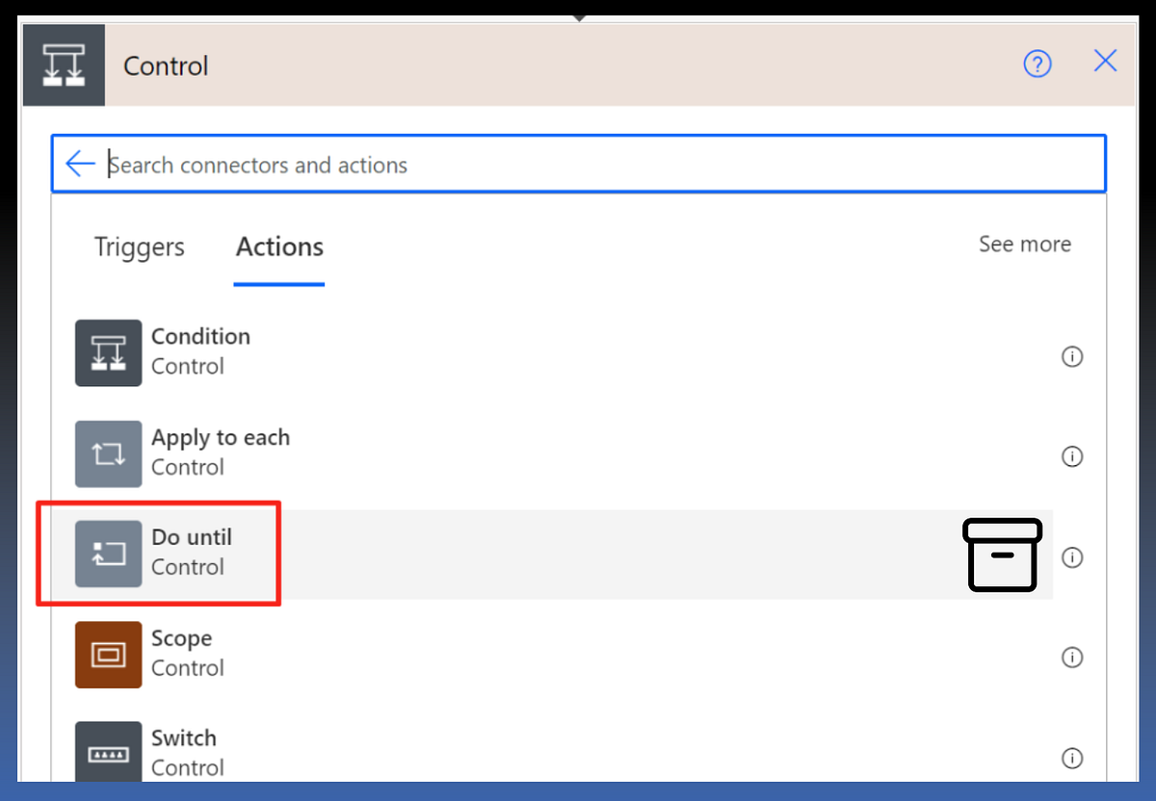The image size is (1156, 801).
Task: Click the info icon next to Scope
Action: coord(1072,658)
